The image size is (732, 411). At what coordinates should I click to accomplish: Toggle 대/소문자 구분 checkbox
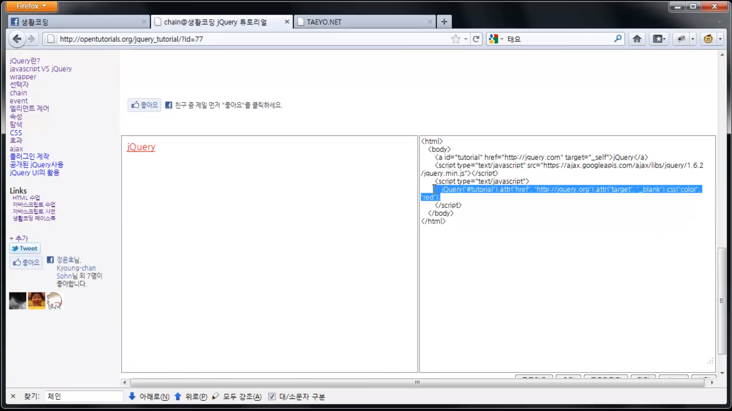[272, 397]
